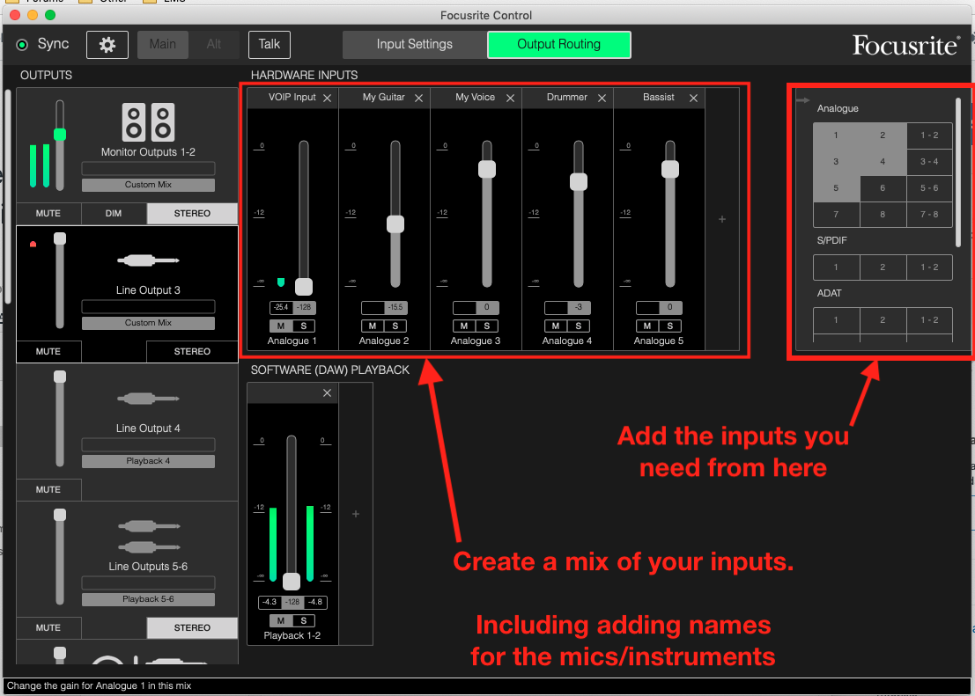Activate the Talk button

[270, 45]
